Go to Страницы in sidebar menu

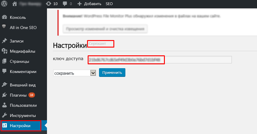tap(19, 61)
